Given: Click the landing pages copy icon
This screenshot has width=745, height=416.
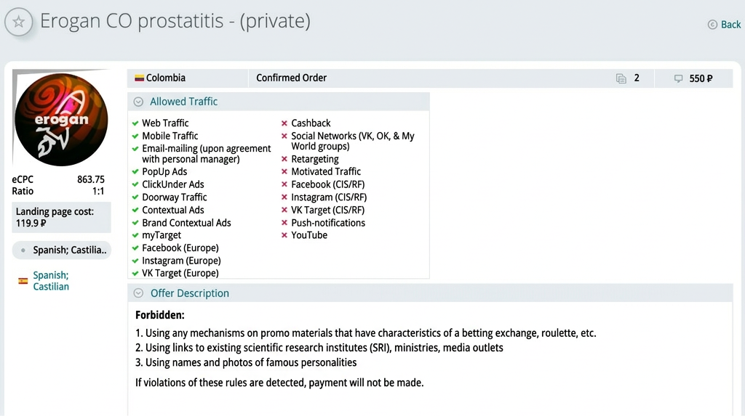Looking at the screenshot, I should click(621, 78).
